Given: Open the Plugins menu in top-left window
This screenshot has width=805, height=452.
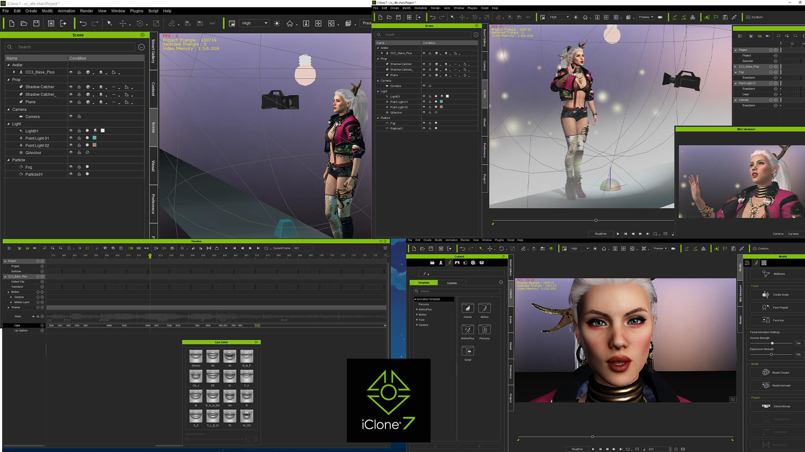Looking at the screenshot, I should 136,11.
